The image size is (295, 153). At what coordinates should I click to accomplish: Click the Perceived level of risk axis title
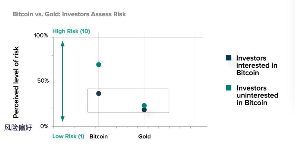[16, 82]
